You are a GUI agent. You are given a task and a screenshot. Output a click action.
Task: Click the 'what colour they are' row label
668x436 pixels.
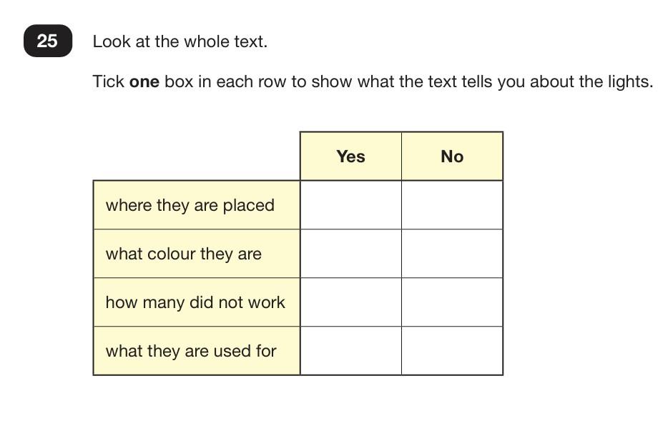(x=184, y=254)
